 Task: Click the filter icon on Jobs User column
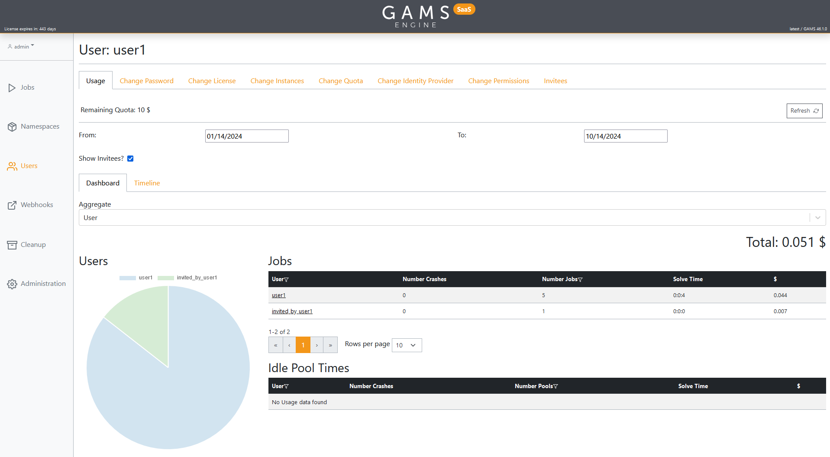(286, 280)
